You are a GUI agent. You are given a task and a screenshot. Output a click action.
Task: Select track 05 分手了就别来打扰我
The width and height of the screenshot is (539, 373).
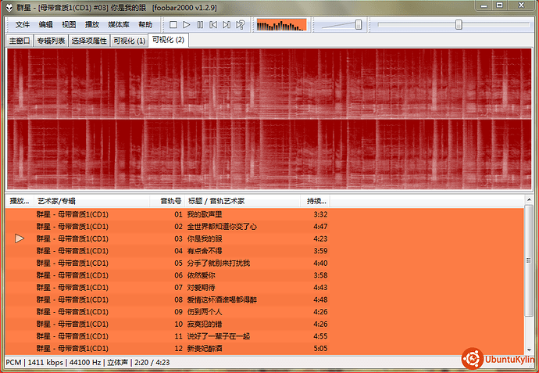pyautogui.click(x=264, y=264)
